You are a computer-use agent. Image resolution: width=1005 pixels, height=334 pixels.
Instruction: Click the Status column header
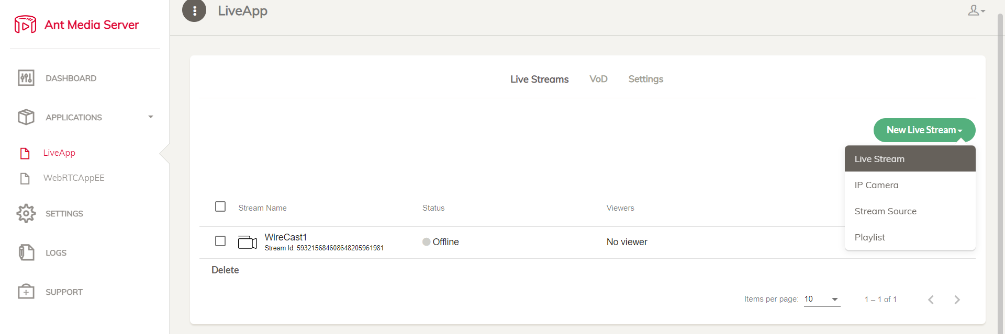[433, 208]
